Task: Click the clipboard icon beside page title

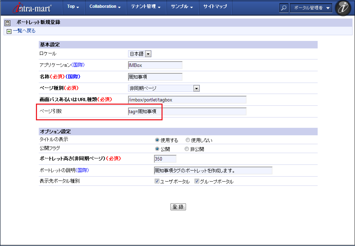Action: (x=7, y=23)
